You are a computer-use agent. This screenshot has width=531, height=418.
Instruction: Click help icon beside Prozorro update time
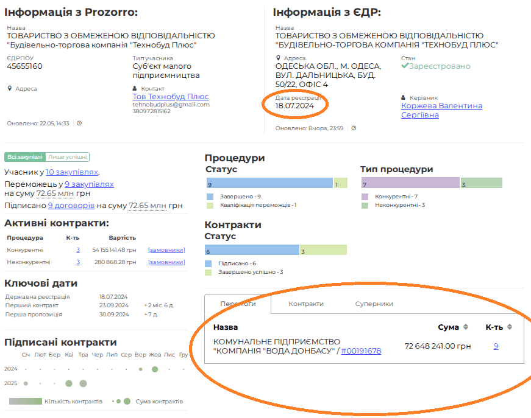click(79, 123)
